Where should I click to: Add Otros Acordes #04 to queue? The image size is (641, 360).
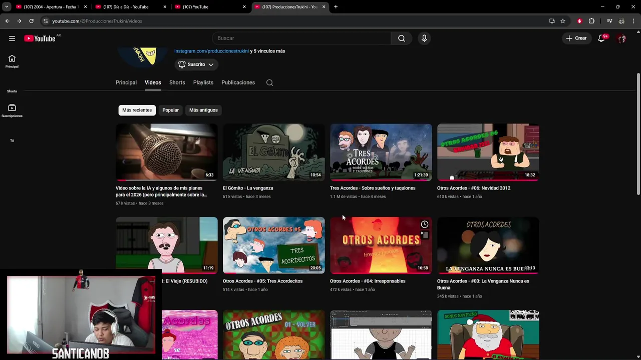coord(425,235)
